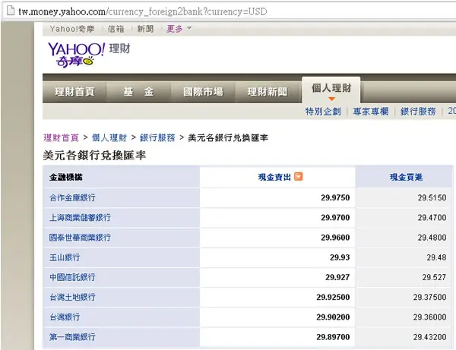Click the orange sort arrow beside 現金賣出
This screenshot has width=456, height=350.
(x=299, y=176)
